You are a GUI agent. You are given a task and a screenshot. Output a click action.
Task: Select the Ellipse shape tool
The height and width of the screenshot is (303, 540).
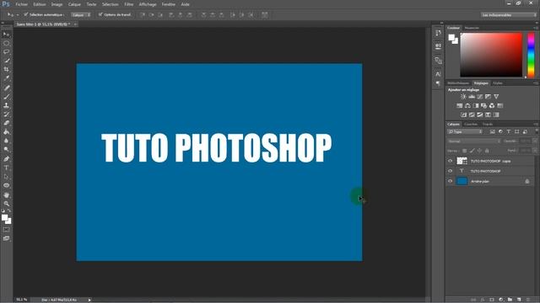pyautogui.click(x=6, y=185)
